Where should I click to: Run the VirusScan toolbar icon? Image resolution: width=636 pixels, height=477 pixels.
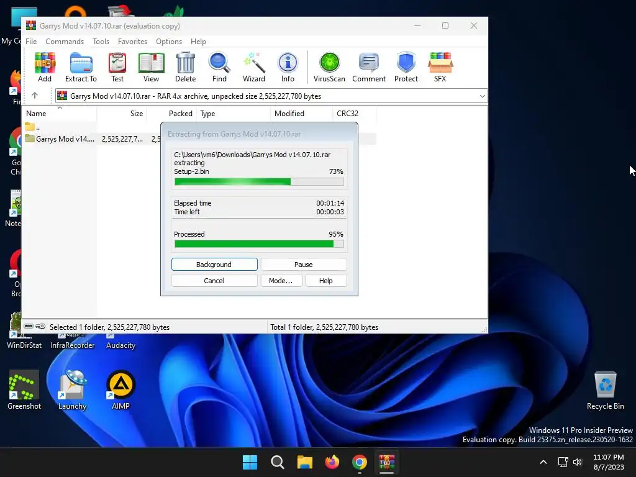point(329,67)
